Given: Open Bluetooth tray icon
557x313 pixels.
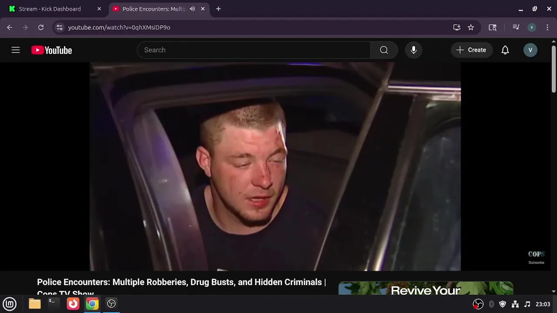Looking at the screenshot, I should click(x=491, y=304).
